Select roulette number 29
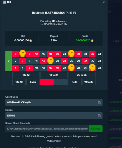Screen dimensions: 122x148 click(78, 61)
